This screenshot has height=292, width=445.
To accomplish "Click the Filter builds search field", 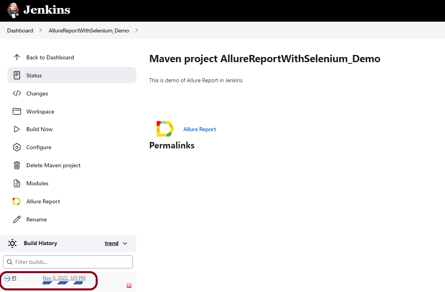I will (x=68, y=262).
